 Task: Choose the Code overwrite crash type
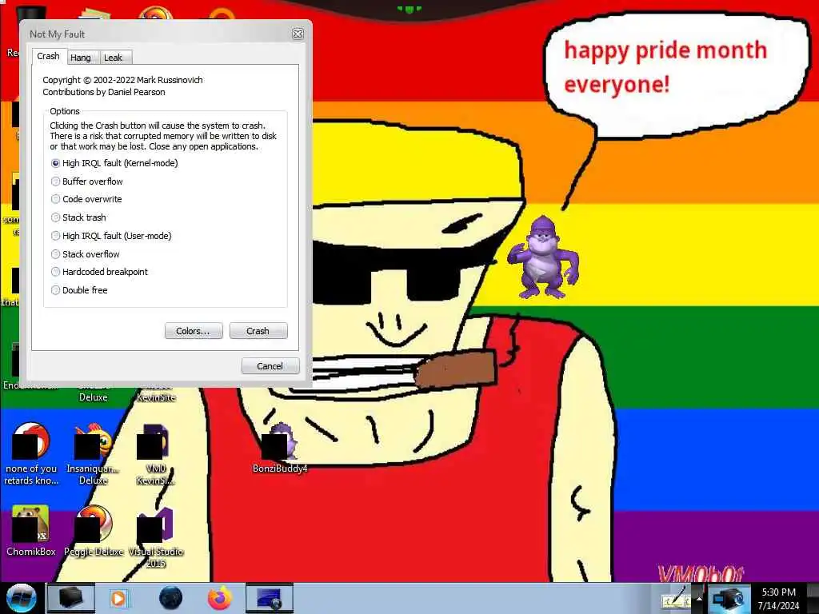(86, 199)
